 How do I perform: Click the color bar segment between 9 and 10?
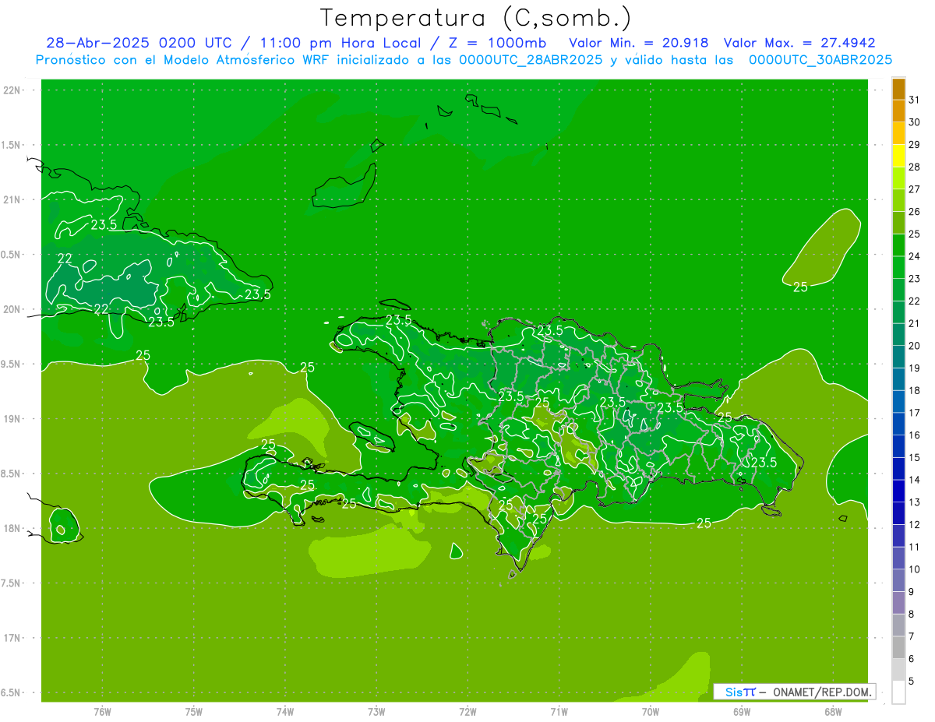pyautogui.click(x=898, y=580)
